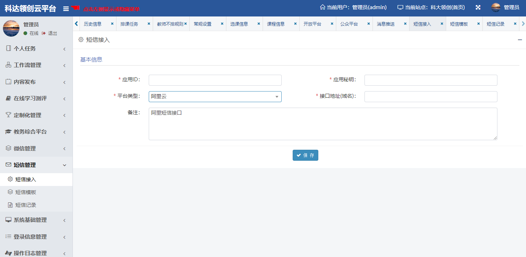This screenshot has height=257, width=526.
Task: Switch to the 短信模板 tab
Action: coord(459,24)
